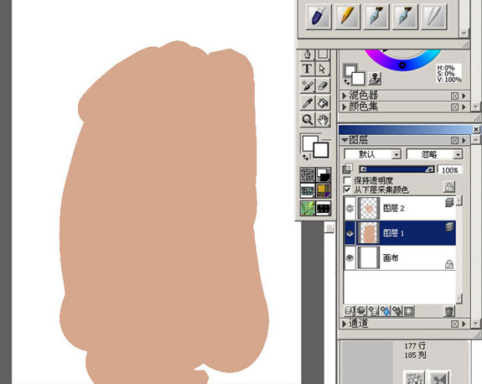Toggle visibility of 图层 2
This screenshot has width=482, height=384.
[x=350, y=209]
